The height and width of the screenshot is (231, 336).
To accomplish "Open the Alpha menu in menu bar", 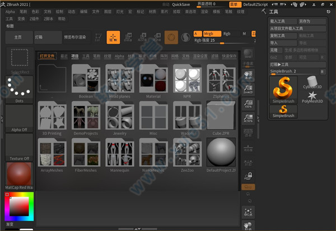I will click(10, 11).
